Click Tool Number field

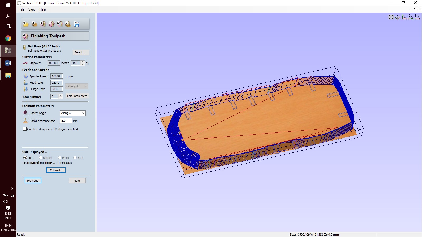coord(55,96)
